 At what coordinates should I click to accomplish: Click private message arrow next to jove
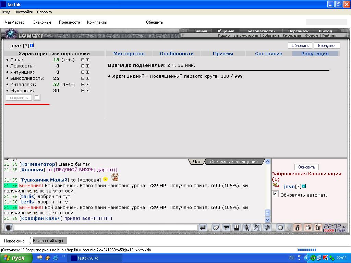tap(276, 185)
